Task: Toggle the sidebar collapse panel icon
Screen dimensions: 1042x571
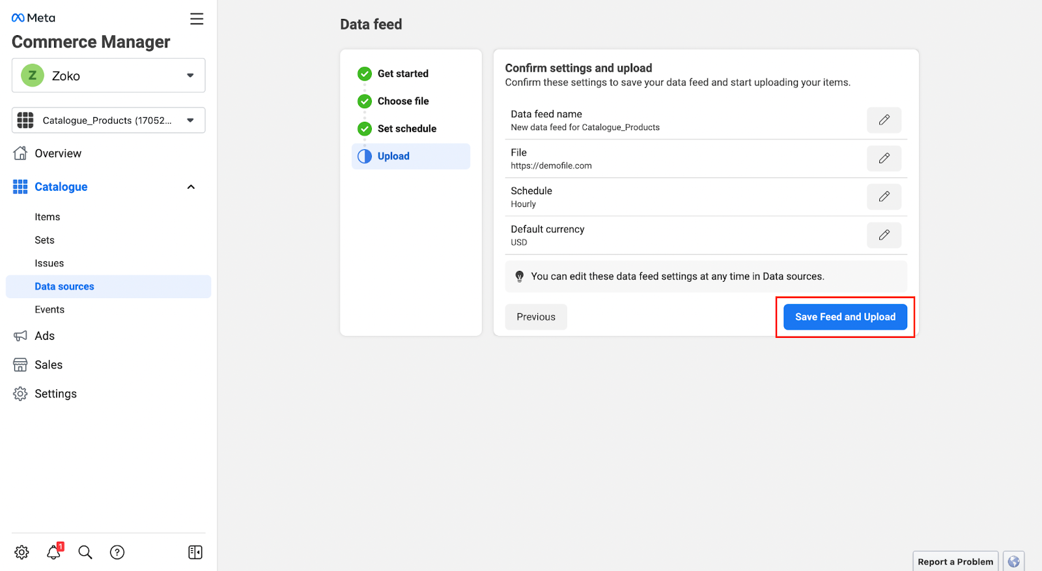Action: point(195,552)
